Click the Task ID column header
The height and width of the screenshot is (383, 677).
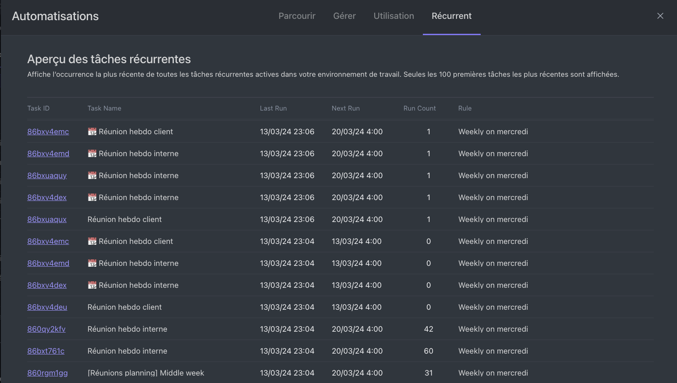click(38, 108)
